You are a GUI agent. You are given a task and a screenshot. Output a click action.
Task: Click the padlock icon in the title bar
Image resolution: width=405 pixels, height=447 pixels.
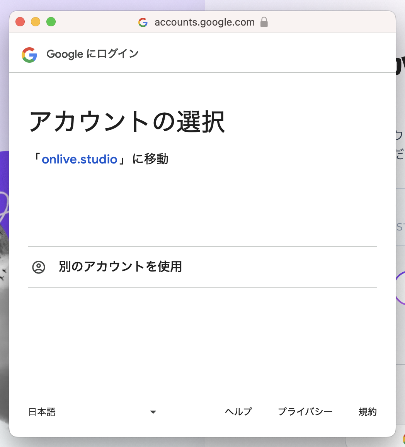(264, 22)
